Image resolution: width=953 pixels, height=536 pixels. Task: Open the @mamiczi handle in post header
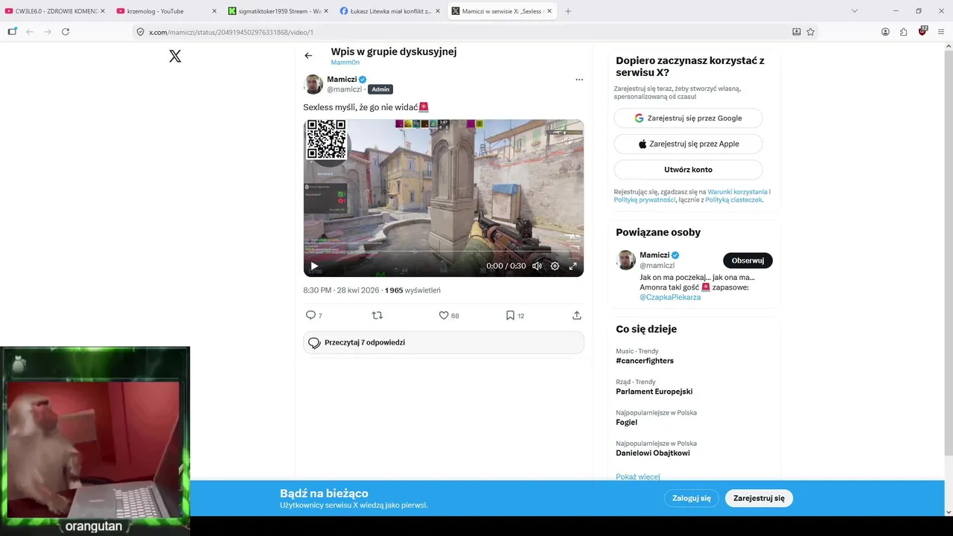coord(344,89)
